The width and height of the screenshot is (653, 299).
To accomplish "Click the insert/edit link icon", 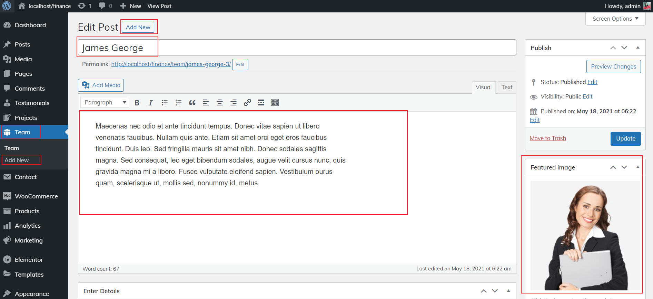I will (x=247, y=103).
